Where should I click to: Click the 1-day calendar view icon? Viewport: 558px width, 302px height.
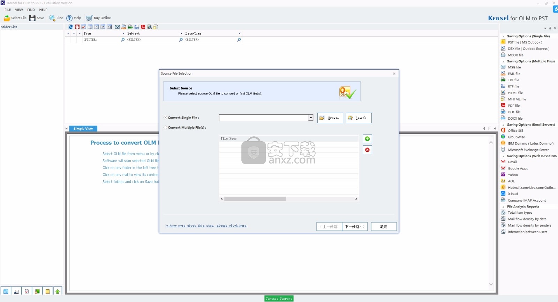90,27
